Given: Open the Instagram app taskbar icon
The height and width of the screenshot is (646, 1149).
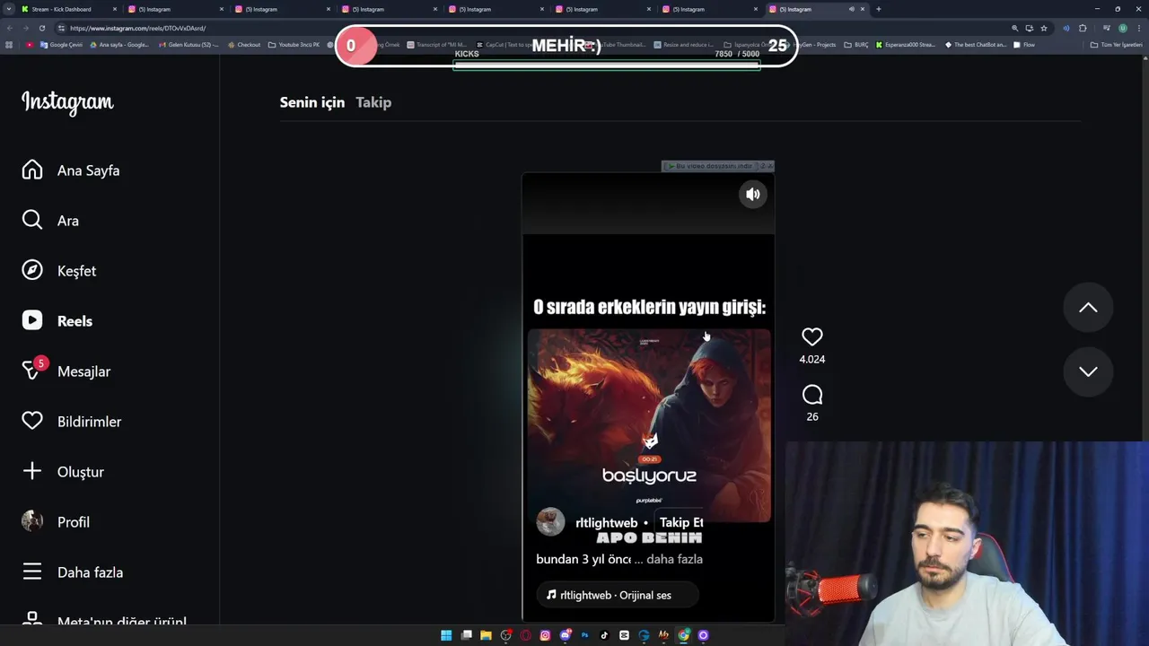Looking at the screenshot, I should [545, 635].
